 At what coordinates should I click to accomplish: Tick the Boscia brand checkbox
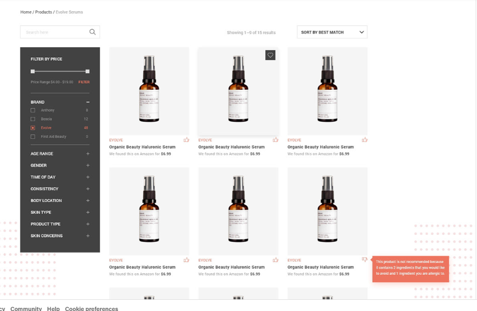[33, 119]
